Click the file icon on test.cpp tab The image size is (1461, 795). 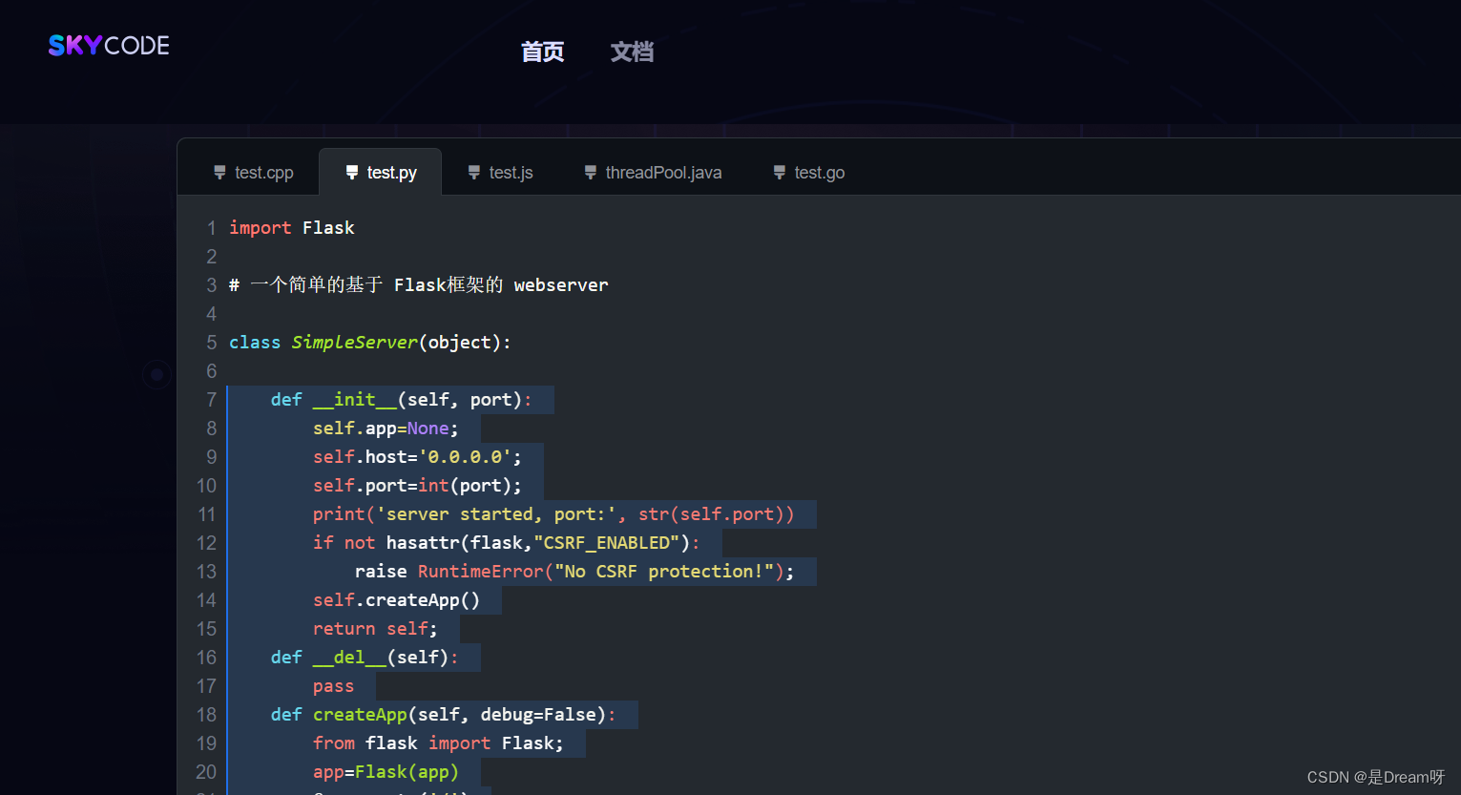[220, 173]
